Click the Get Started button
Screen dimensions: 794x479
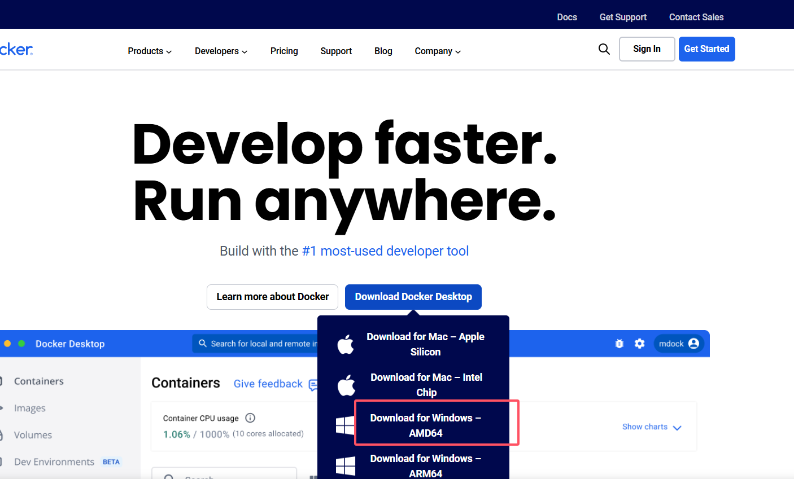707,49
